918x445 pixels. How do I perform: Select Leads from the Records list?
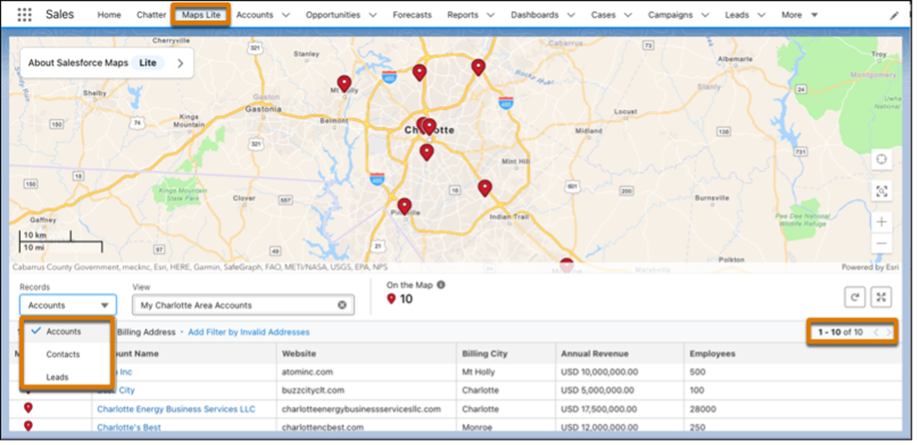[x=57, y=378]
